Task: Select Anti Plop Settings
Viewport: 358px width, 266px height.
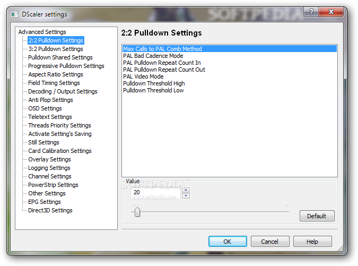Action: (50, 100)
